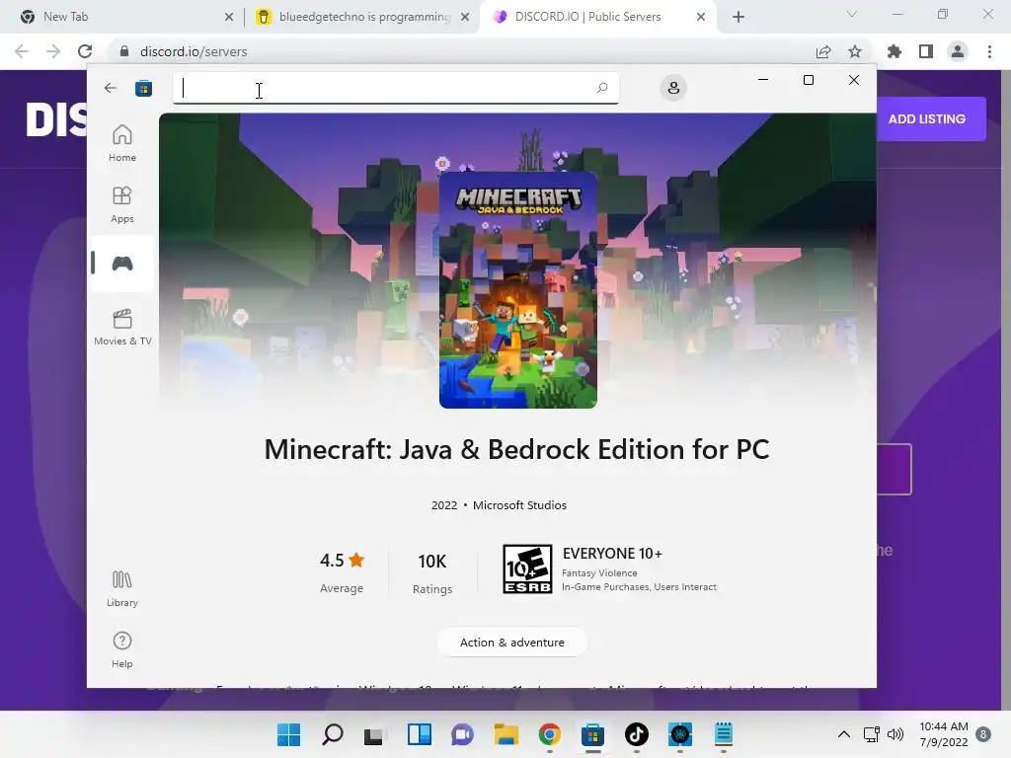Click the Action & adventure tag
The height and width of the screenshot is (758, 1011).
512,642
